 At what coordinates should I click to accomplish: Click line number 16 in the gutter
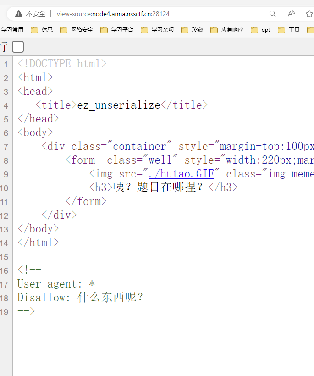click(4, 271)
